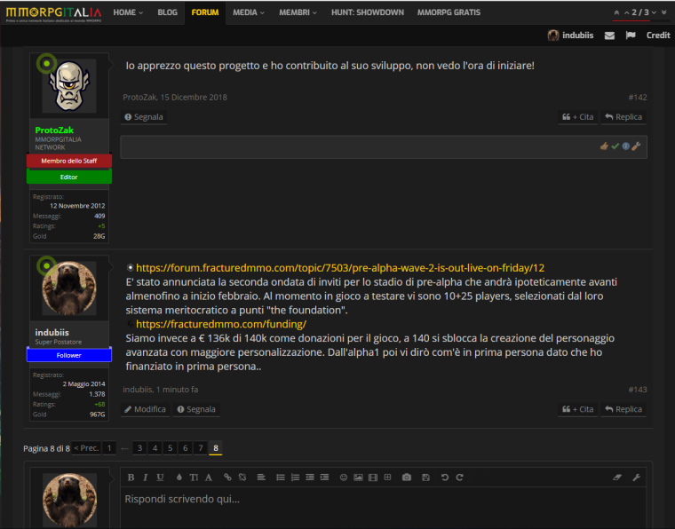
Task: Open the alerts flag icon
Action: (631, 36)
